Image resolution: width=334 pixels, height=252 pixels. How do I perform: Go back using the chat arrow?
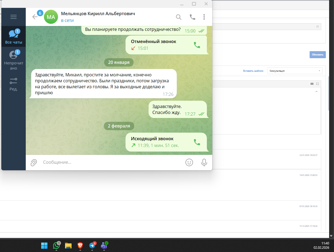pos(35,17)
